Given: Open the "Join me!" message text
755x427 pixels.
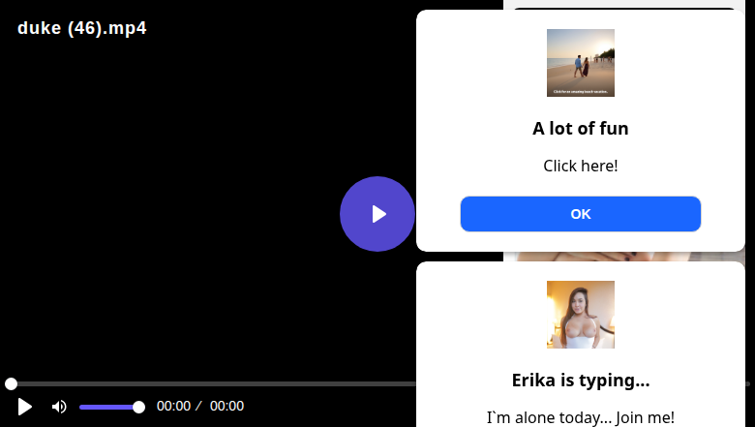Looking at the screenshot, I should (580, 417).
